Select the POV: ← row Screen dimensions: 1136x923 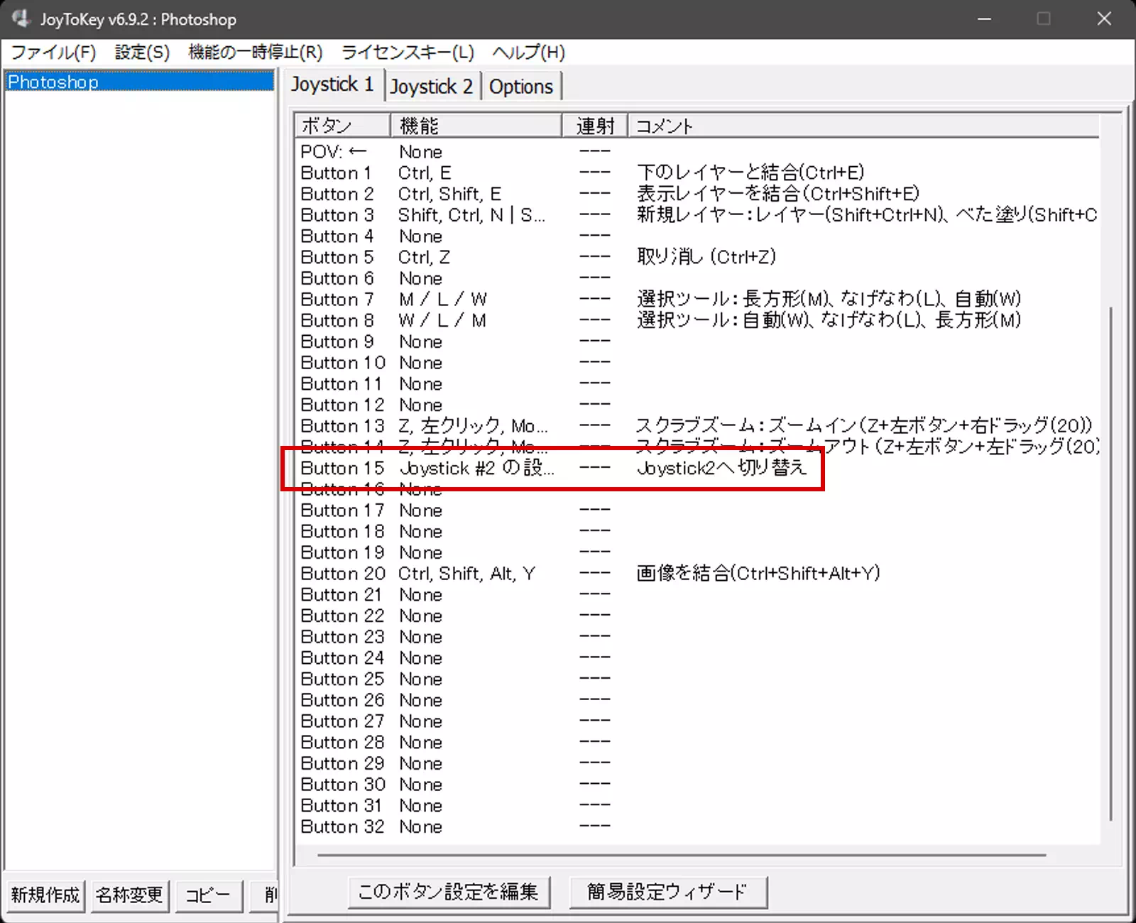[x=698, y=152]
